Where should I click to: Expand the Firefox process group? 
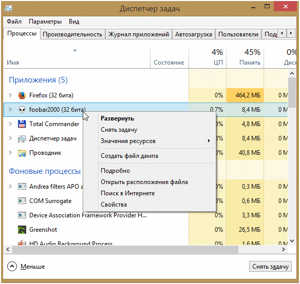pyautogui.click(x=10, y=95)
